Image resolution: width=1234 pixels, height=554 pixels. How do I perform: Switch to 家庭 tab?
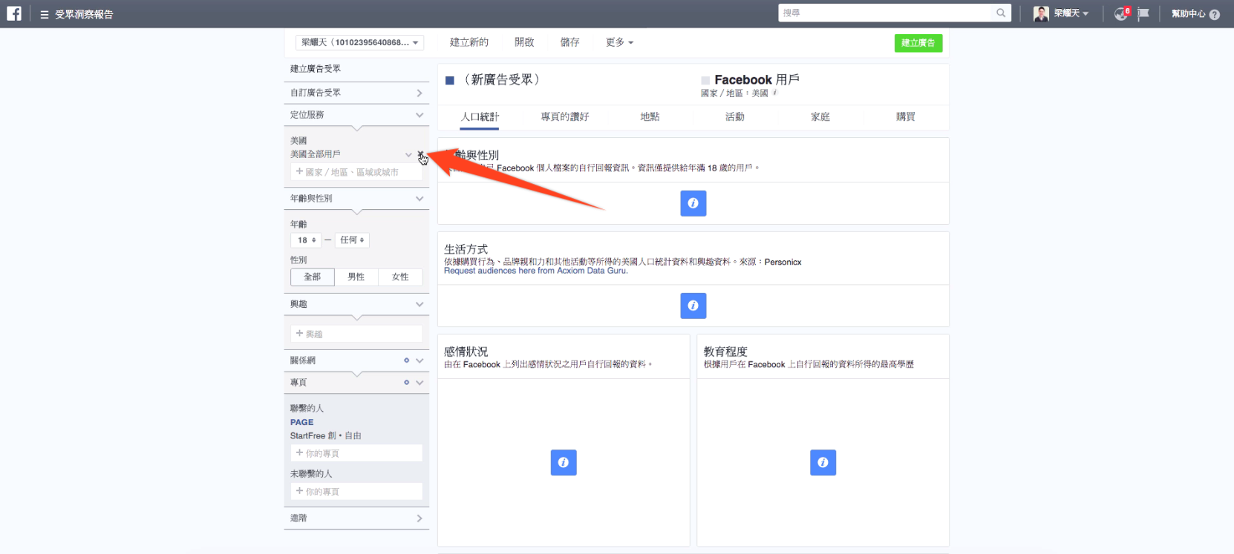tap(820, 117)
